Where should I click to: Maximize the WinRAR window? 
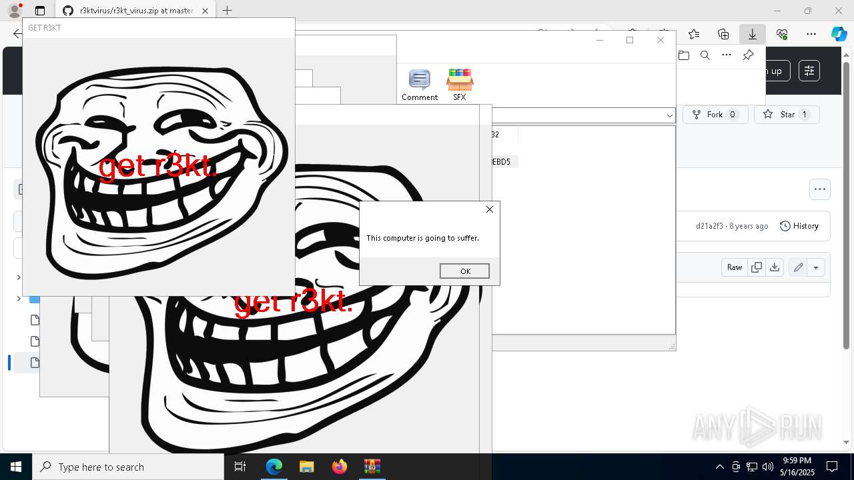click(x=630, y=40)
